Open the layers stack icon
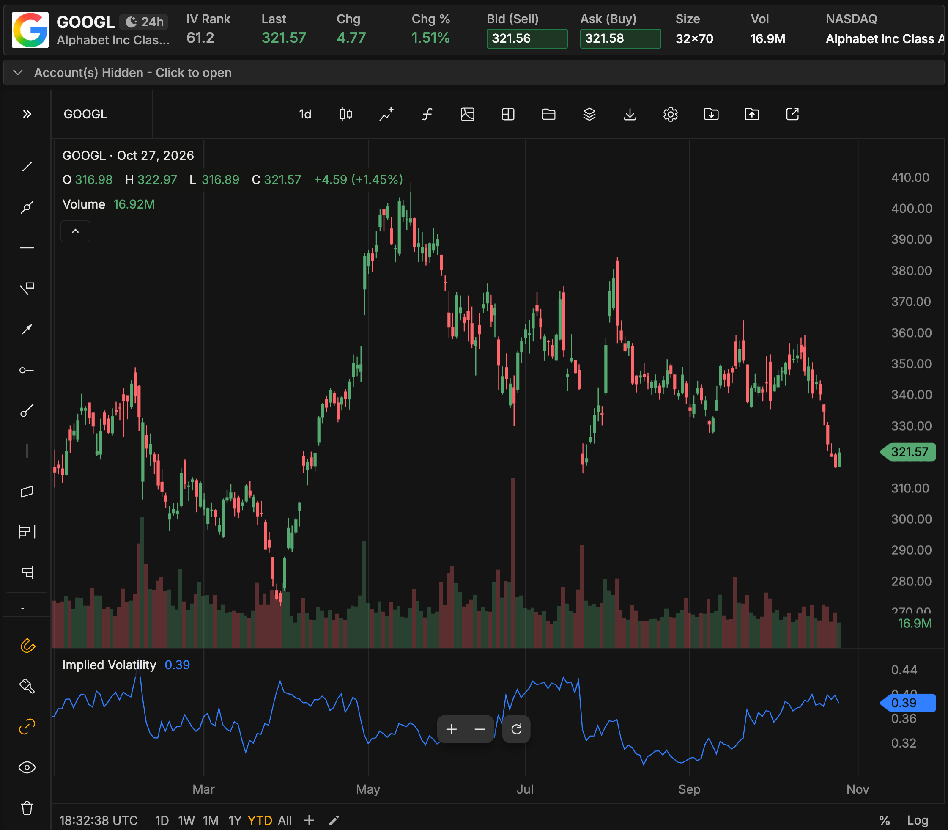The height and width of the screenshot is (830, 948). coord(589,114)
